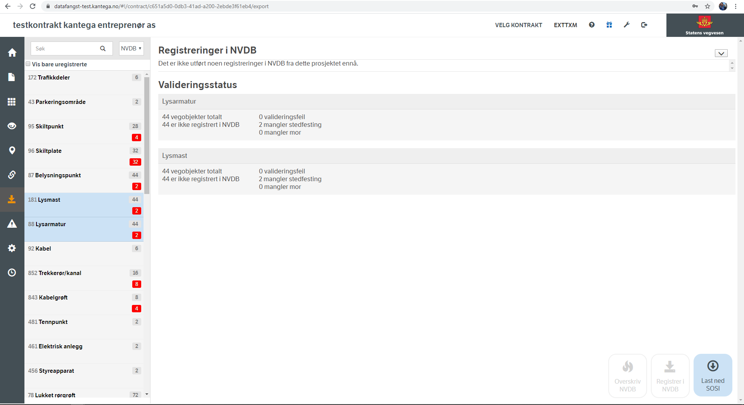Open the settings gear in sidebar

pos(12,248)
